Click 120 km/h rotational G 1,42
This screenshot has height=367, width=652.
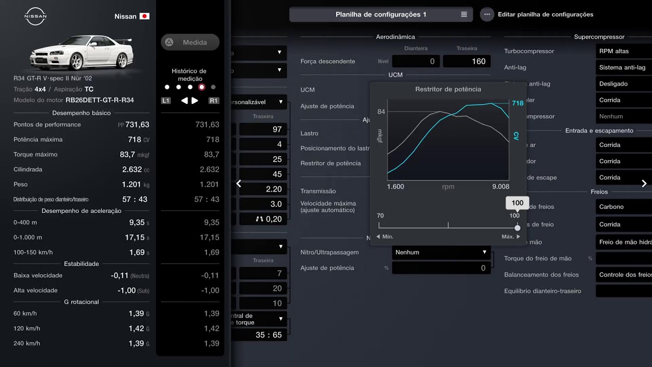(x=139, y=328)
